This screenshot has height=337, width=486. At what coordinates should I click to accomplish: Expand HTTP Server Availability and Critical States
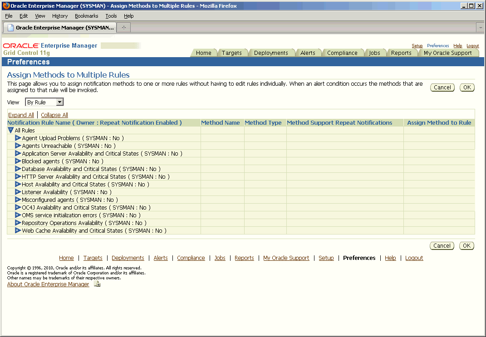18,176
